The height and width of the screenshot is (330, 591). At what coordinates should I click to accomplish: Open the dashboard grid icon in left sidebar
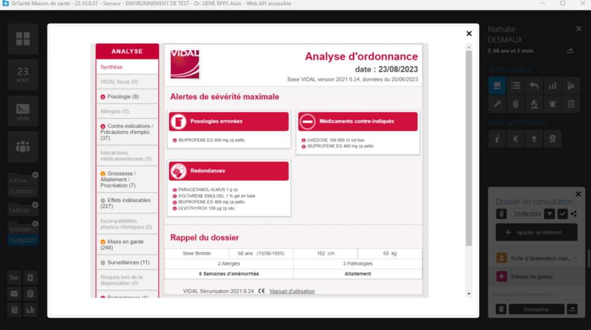[x=23, y=39]
